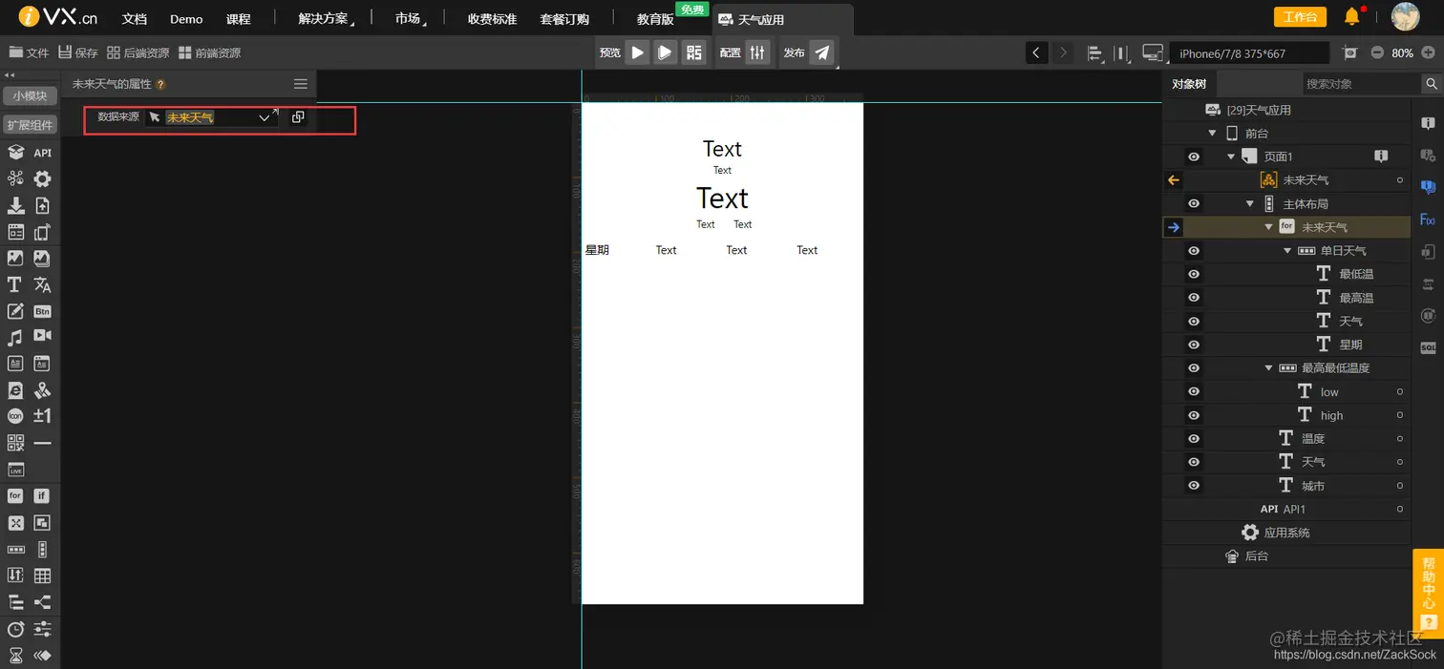Viewport: 1444px width, 669px height.
Task: Click the gear system component in the toolbox
Action: pos(42,178)
